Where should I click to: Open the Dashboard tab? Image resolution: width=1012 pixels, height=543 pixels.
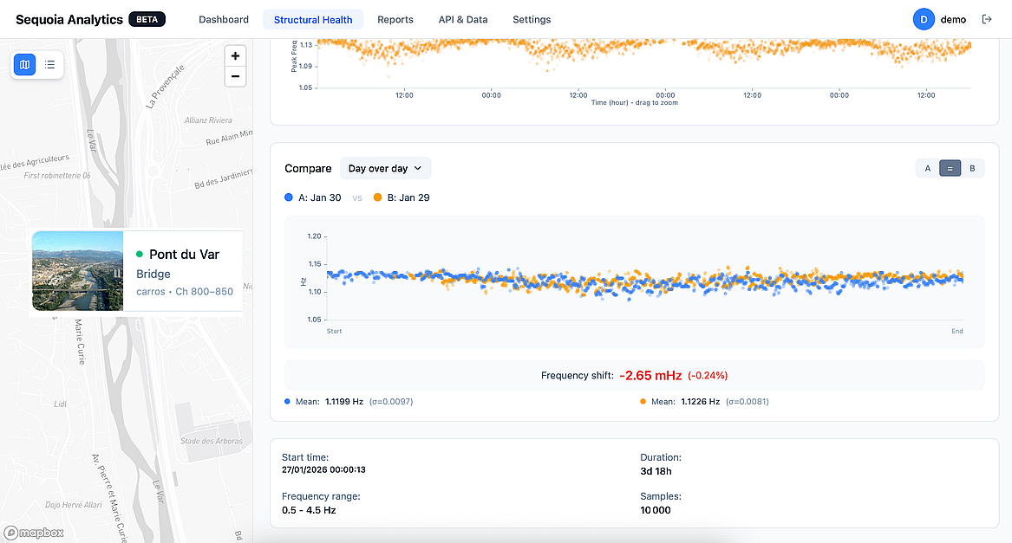(224, 19)
